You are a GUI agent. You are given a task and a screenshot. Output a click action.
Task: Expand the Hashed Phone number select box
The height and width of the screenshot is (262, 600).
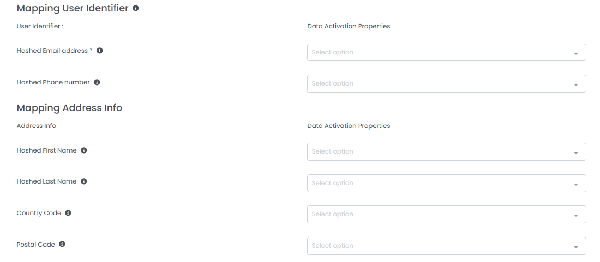coord(446,84)
